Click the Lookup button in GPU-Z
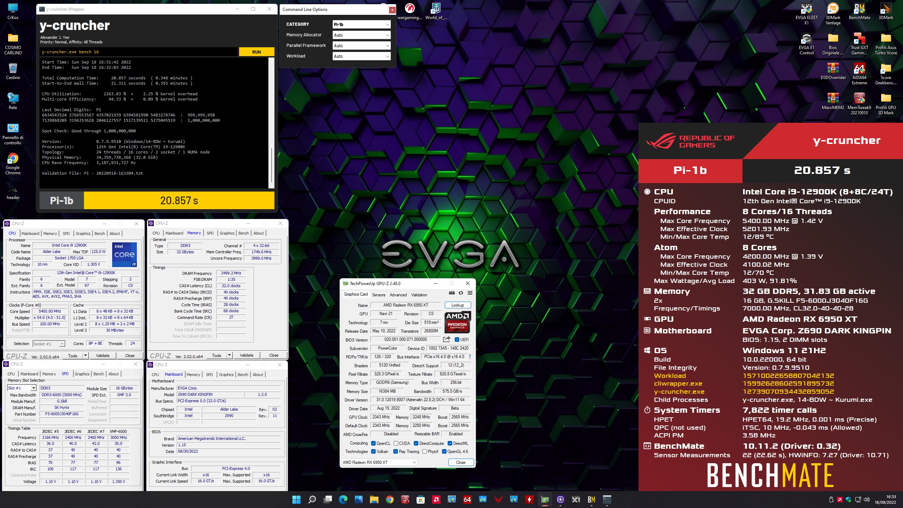 457,305
